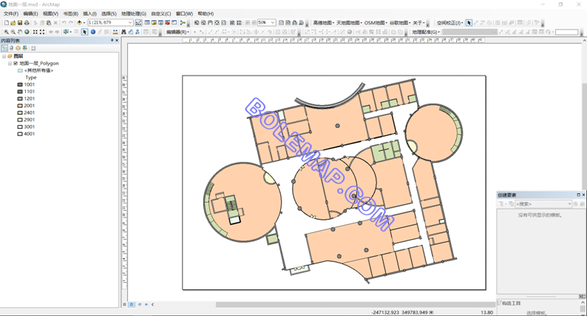The height and width of the screenshot is (316, 587).
Task: Open the 帮助(H) menu
Action: tap(206, 13)
